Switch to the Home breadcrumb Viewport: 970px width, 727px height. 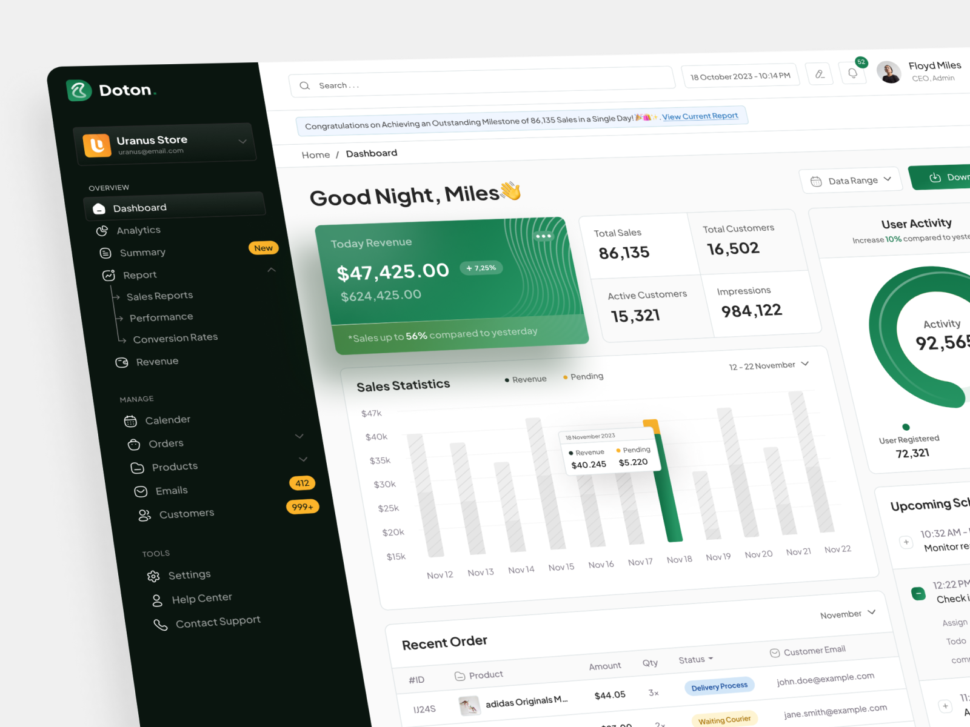(315, 154)
